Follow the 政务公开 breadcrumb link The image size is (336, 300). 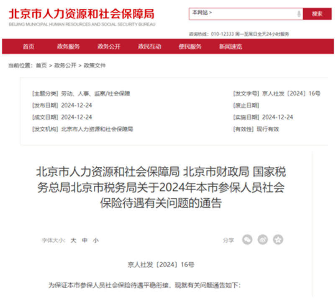click(65, 65)
